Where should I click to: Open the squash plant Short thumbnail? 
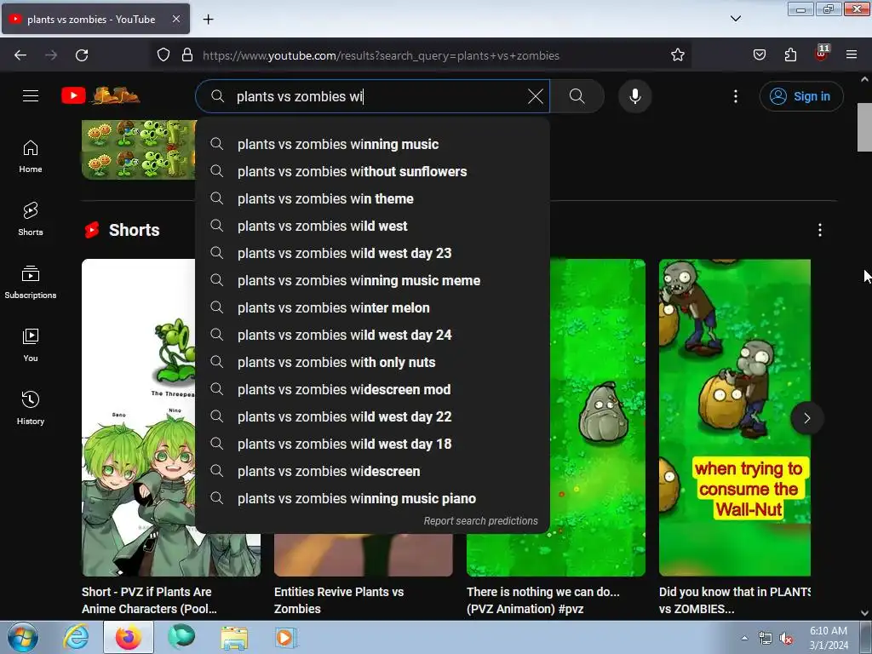(x=598, y=417)
